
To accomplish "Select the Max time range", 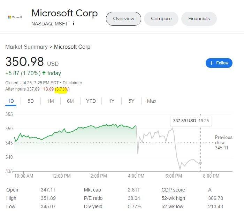I will tap(152, 101).
